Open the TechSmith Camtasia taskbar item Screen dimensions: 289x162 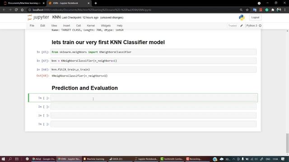pyautogui.click(x=172, y=159)
